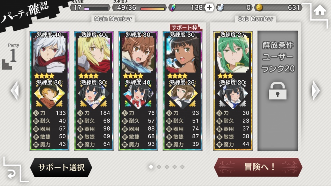Select the second party page dot
Image resolution: width=331 pixels, height=186 pixels.
(x=159, y=167)
